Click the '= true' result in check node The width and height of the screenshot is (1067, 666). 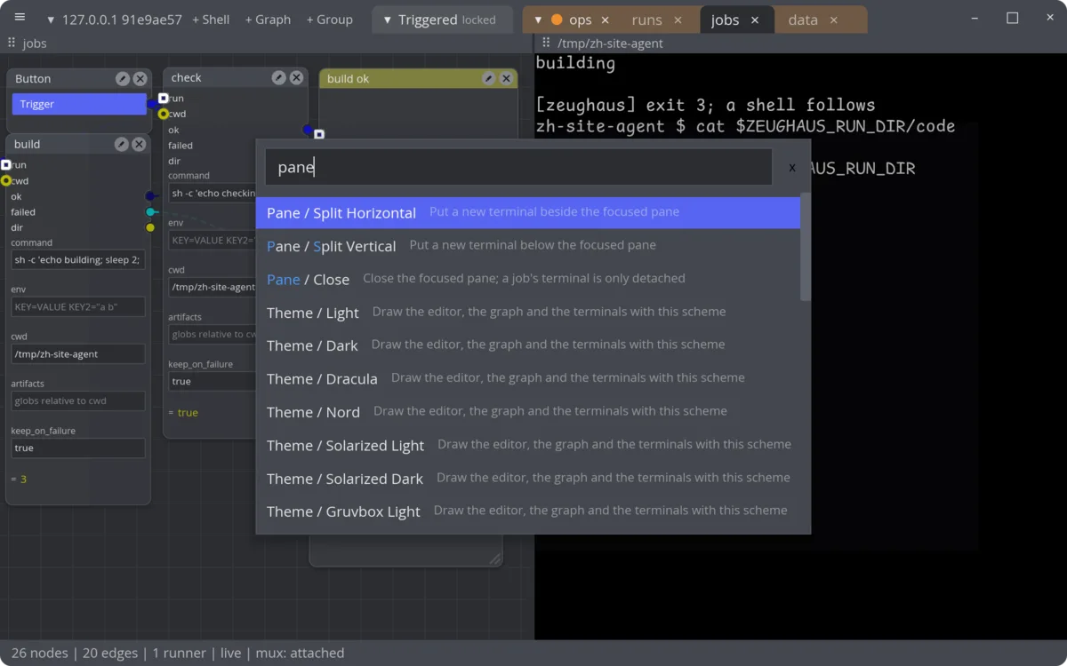tap(183, 413)
